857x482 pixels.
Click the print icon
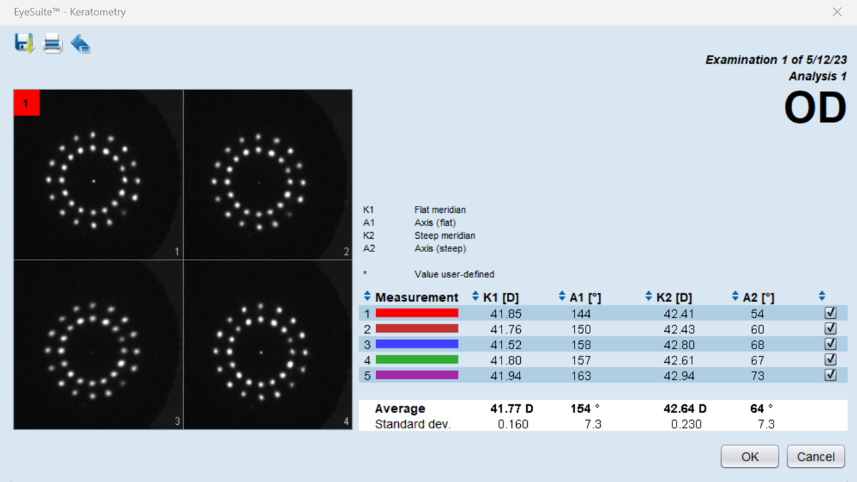tap(53, 43)
